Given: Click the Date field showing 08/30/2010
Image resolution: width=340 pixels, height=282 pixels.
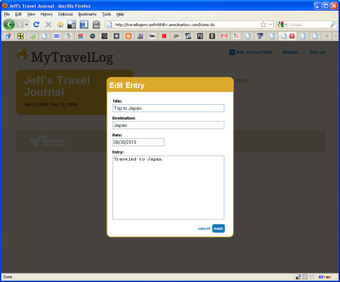Looking at the screenshot, I should click(138, 142).
